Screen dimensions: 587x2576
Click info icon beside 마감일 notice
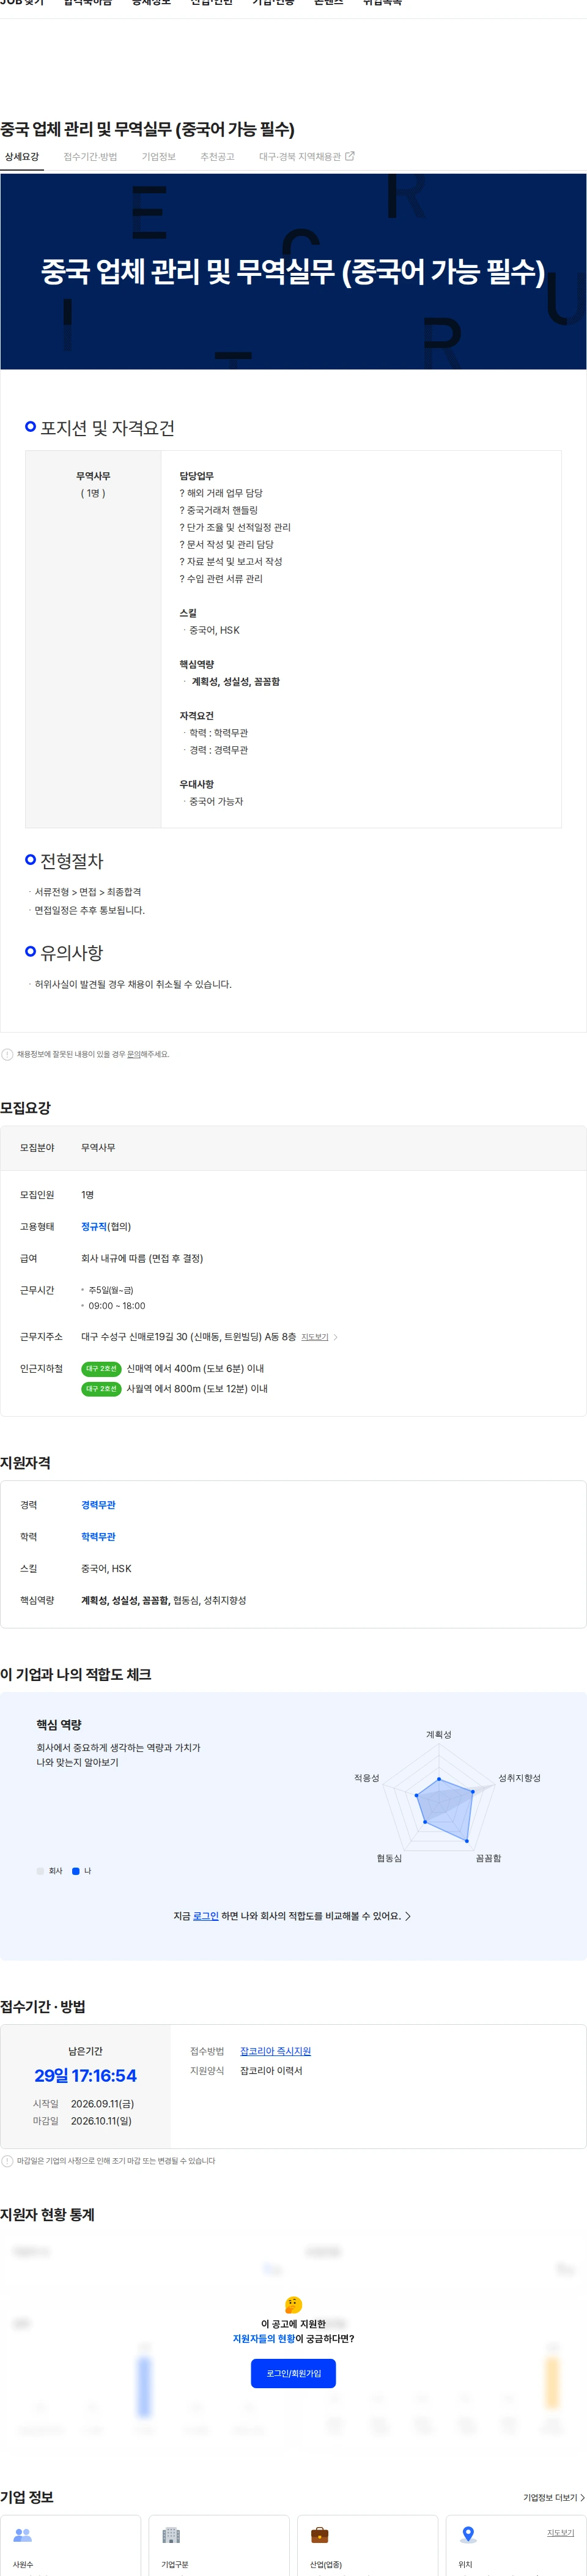coord(7,2161)
